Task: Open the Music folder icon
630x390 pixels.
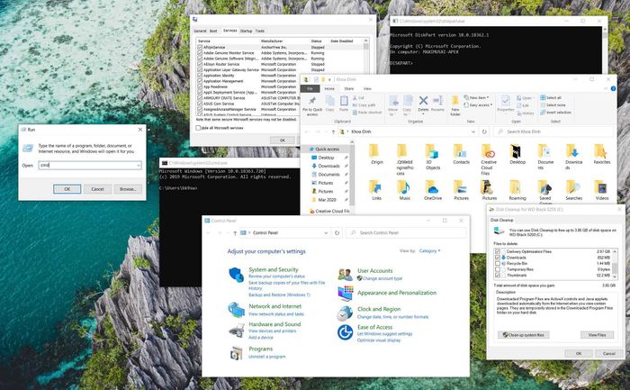Action: point(405,187)
